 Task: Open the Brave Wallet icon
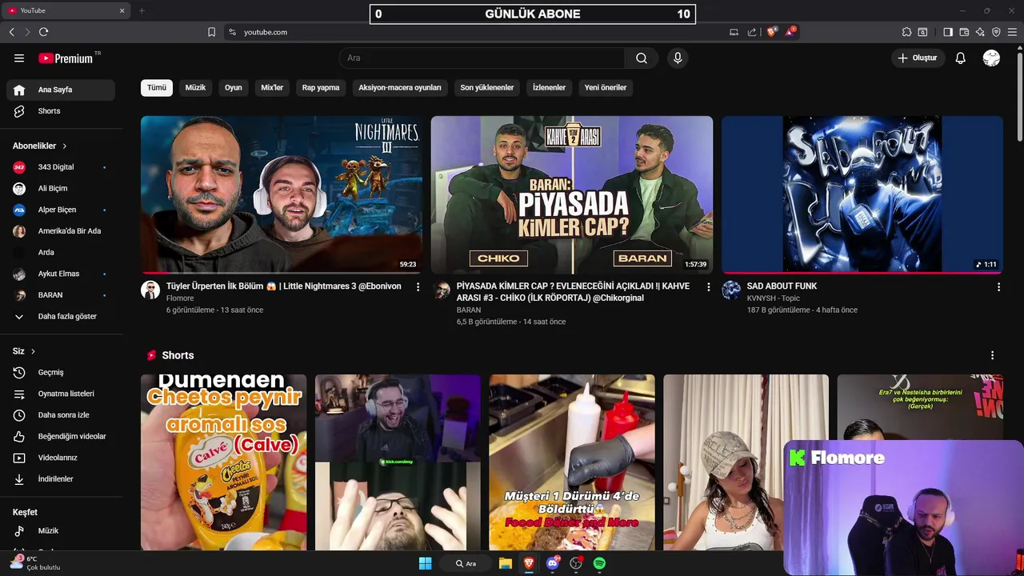(964, 32)
